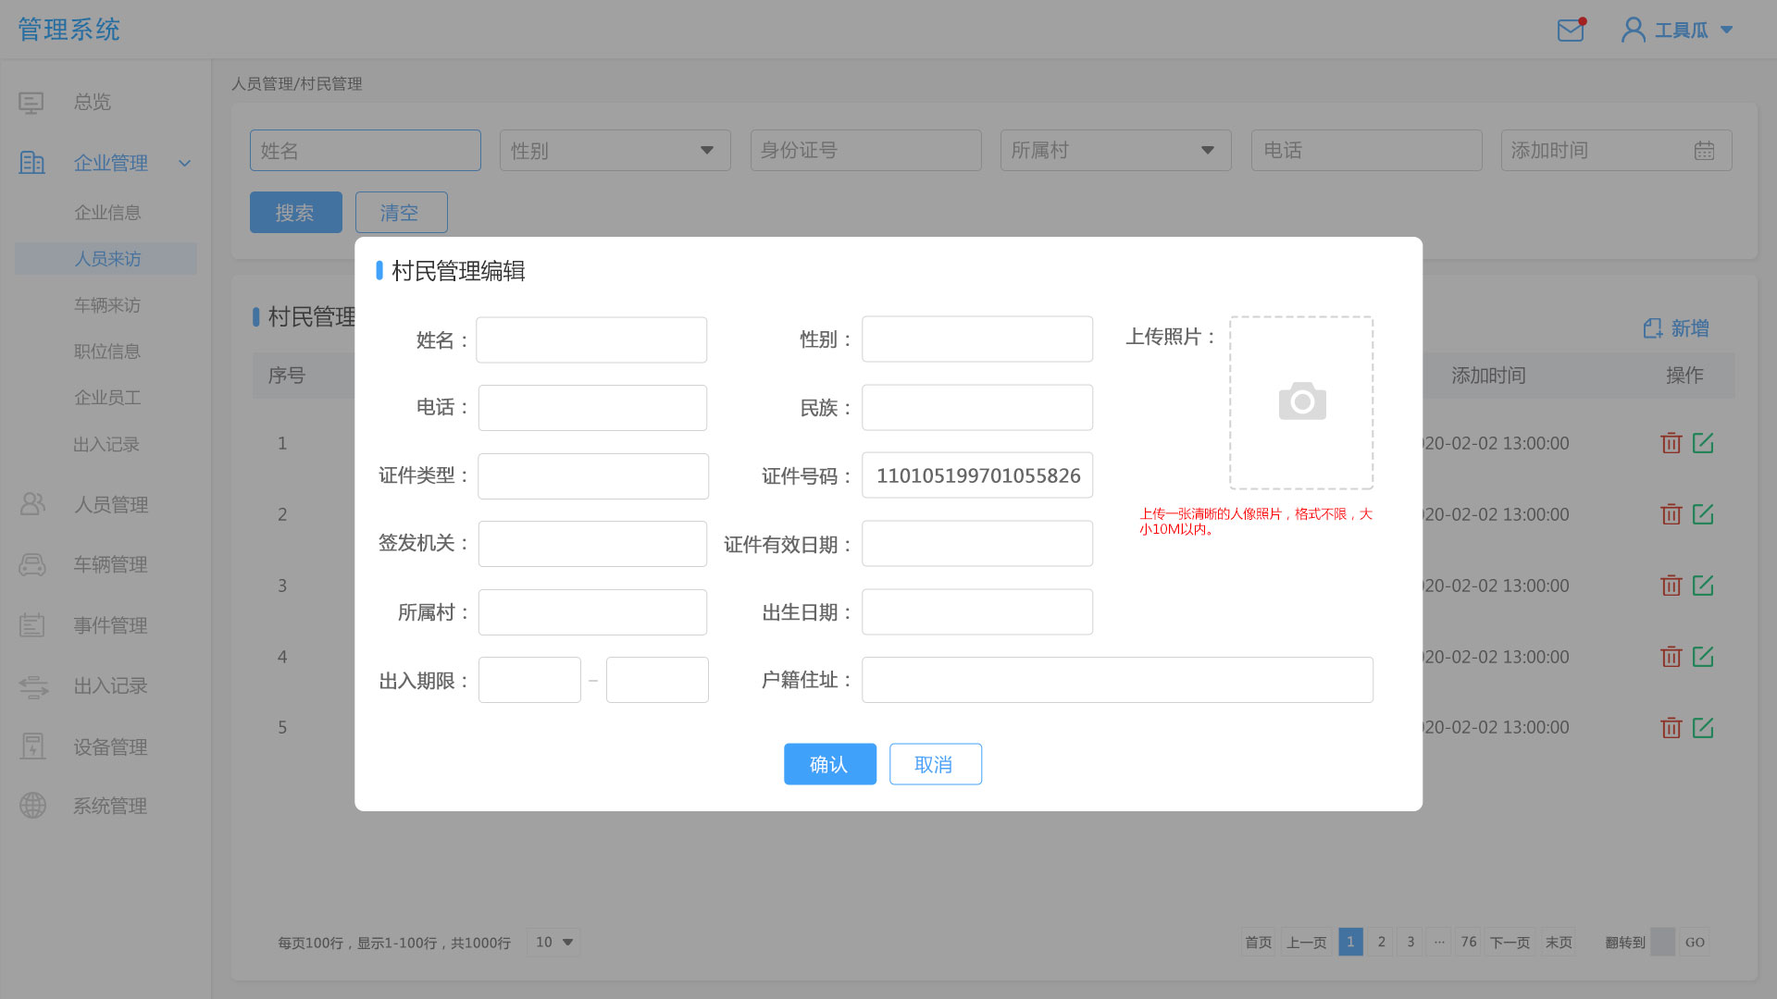Open the rows-per-page 10 dropdown

click(x=553, y=942)
